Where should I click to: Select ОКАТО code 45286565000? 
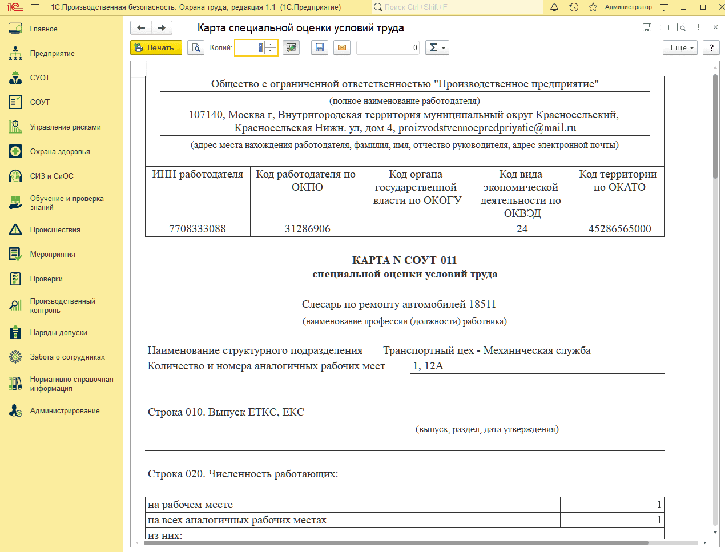tap(620, 229)
